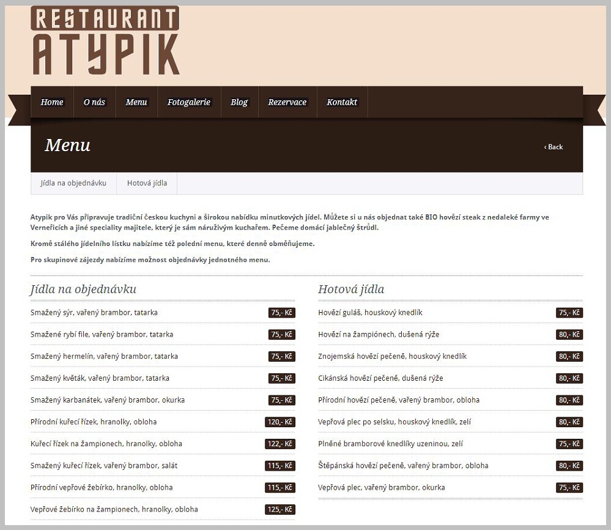Click the Hotová jídla section heading
Viewport: 611px width, 530px height.
tap(351, 289)
